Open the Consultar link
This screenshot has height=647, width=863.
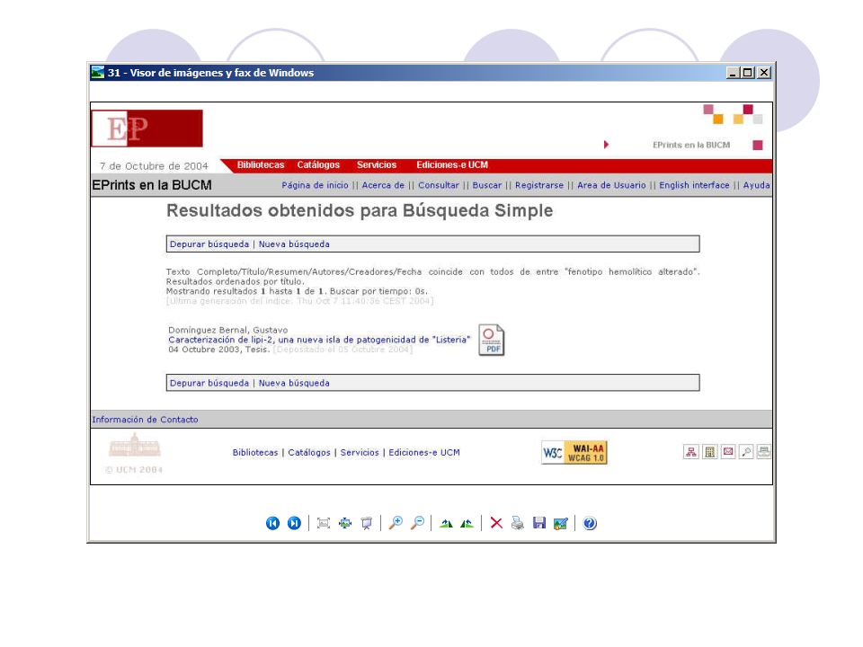(x=439, y=185)
